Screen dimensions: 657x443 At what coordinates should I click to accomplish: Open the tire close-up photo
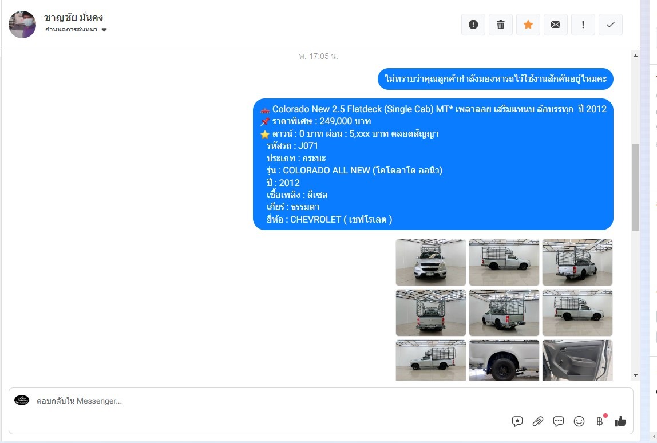click(504, 360)
